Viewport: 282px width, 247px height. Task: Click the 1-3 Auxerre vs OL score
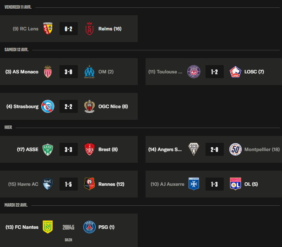[x=214, y=184]
